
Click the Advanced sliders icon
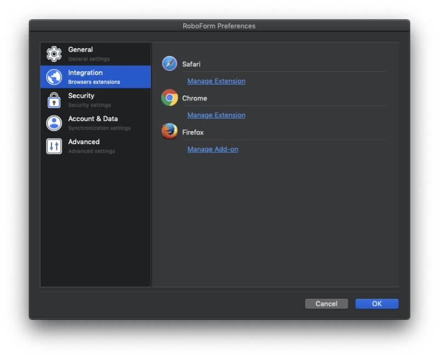54,146
